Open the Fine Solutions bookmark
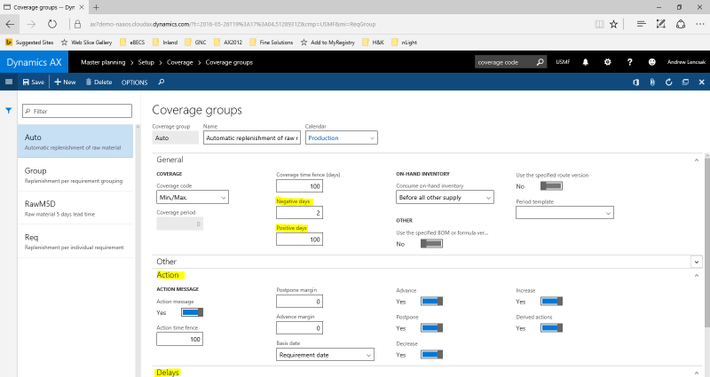 (x=272, y=42)
